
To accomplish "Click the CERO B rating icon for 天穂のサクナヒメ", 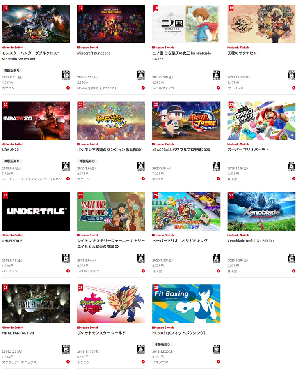I will 291,75.
